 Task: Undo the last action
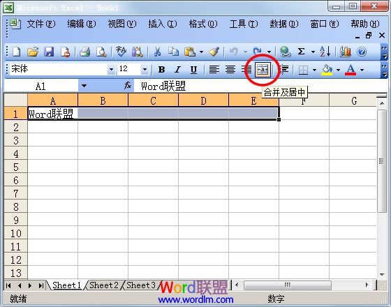tap(234, 52)
